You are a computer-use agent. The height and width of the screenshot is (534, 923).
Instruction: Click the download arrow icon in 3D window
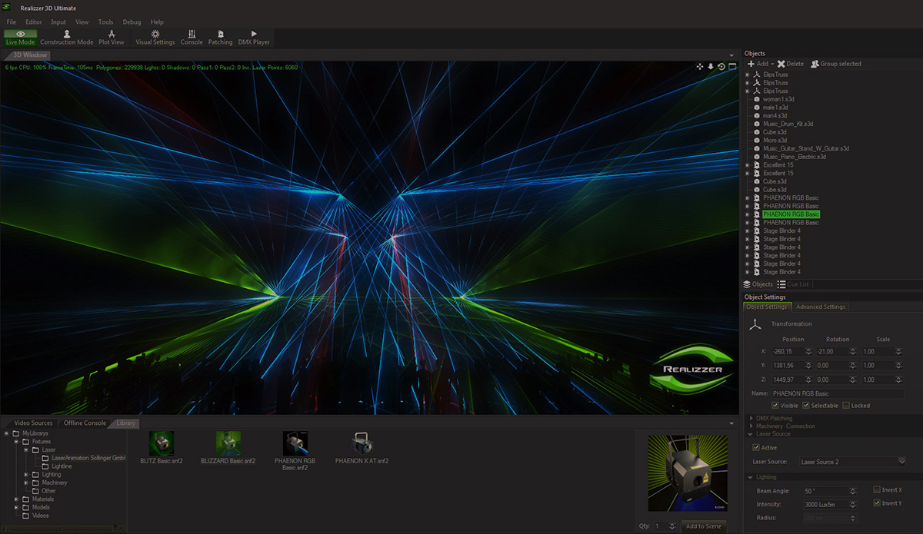[x=711, y=67]
